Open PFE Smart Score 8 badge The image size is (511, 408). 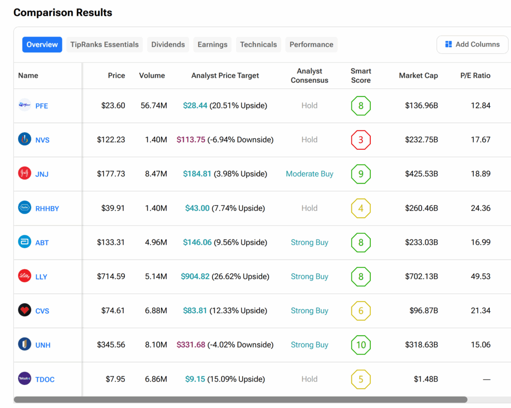pyautogui.click(x=361, y=106)
